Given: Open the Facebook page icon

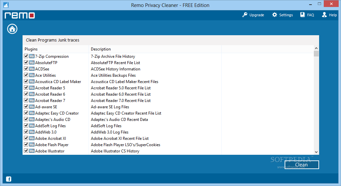Looking at the screenshot, I should [9, 179].
